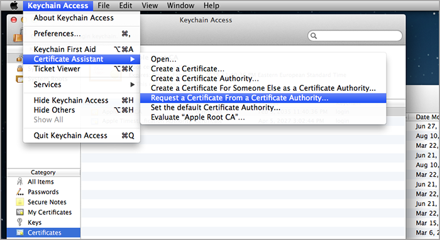This screenshot has height=240, width=440.
Task: Open Ticket Viewer
Action: coord(82,69)
